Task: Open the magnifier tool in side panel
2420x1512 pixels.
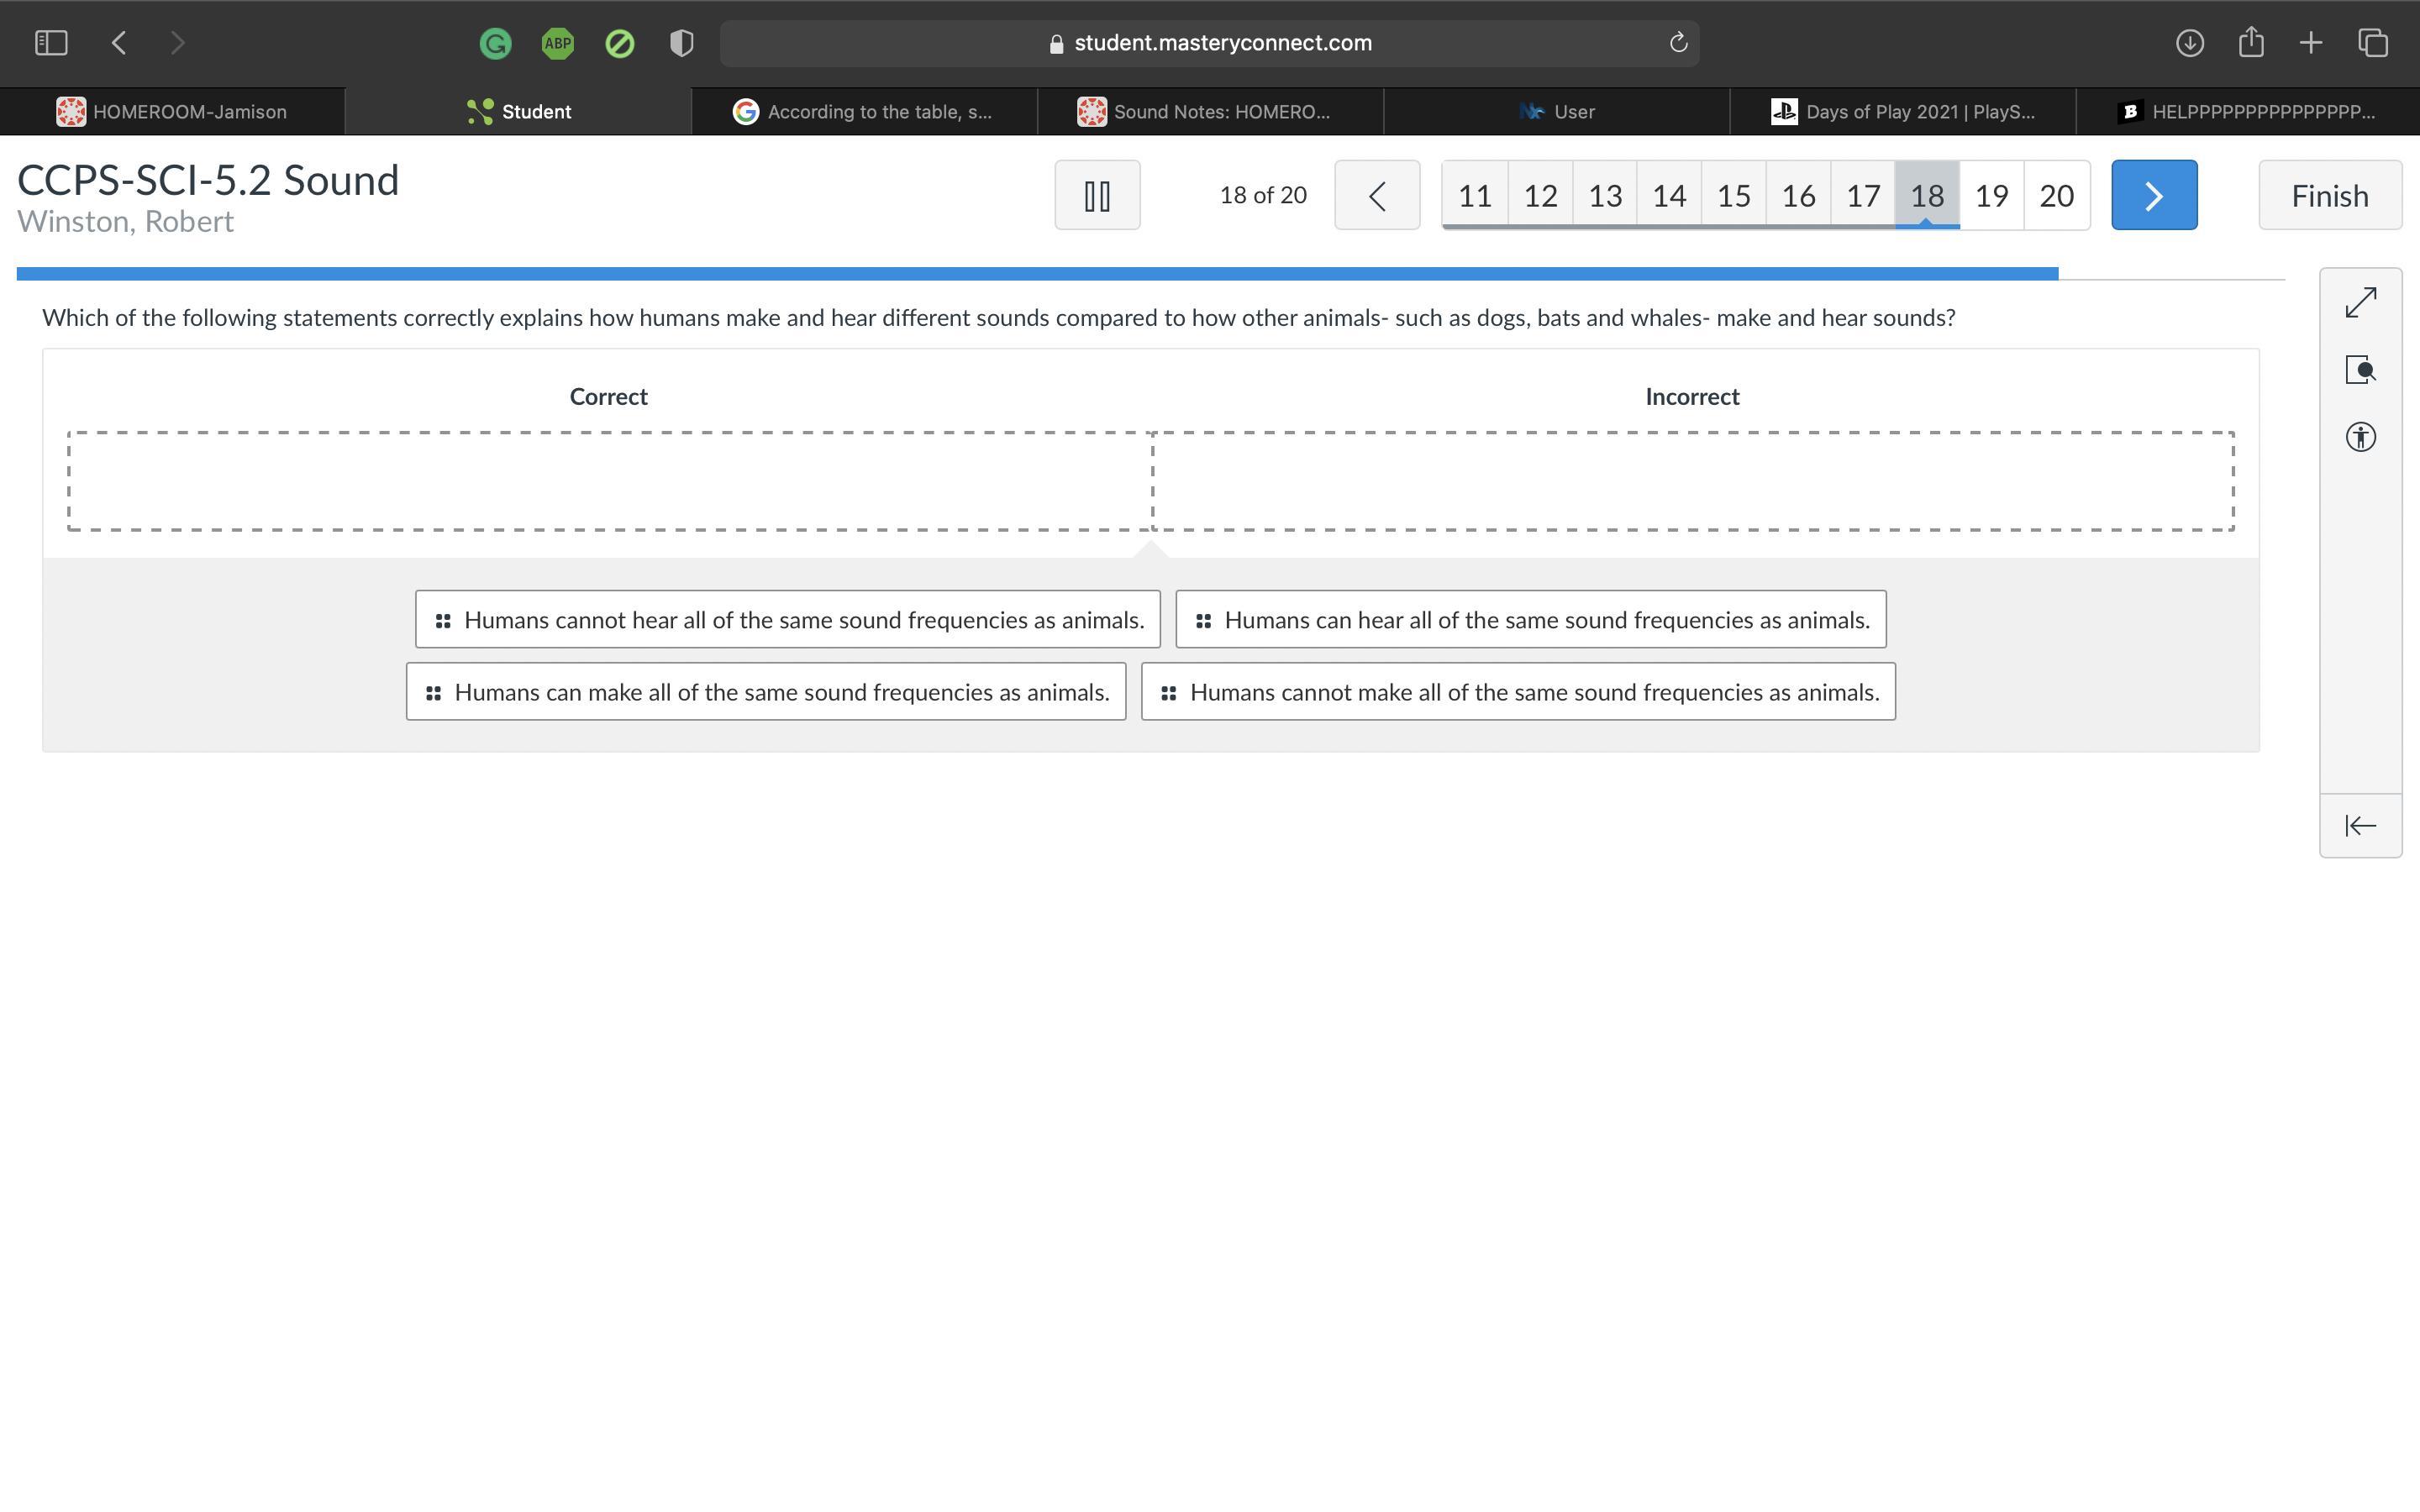Action: click(2360, 370)
